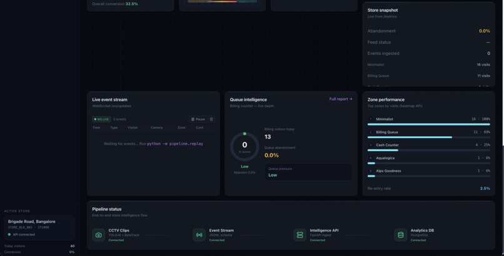Click the Live event stream heading
Image resolution: width=504 pixels, height=256 pixels.
(x=109, y=99)
